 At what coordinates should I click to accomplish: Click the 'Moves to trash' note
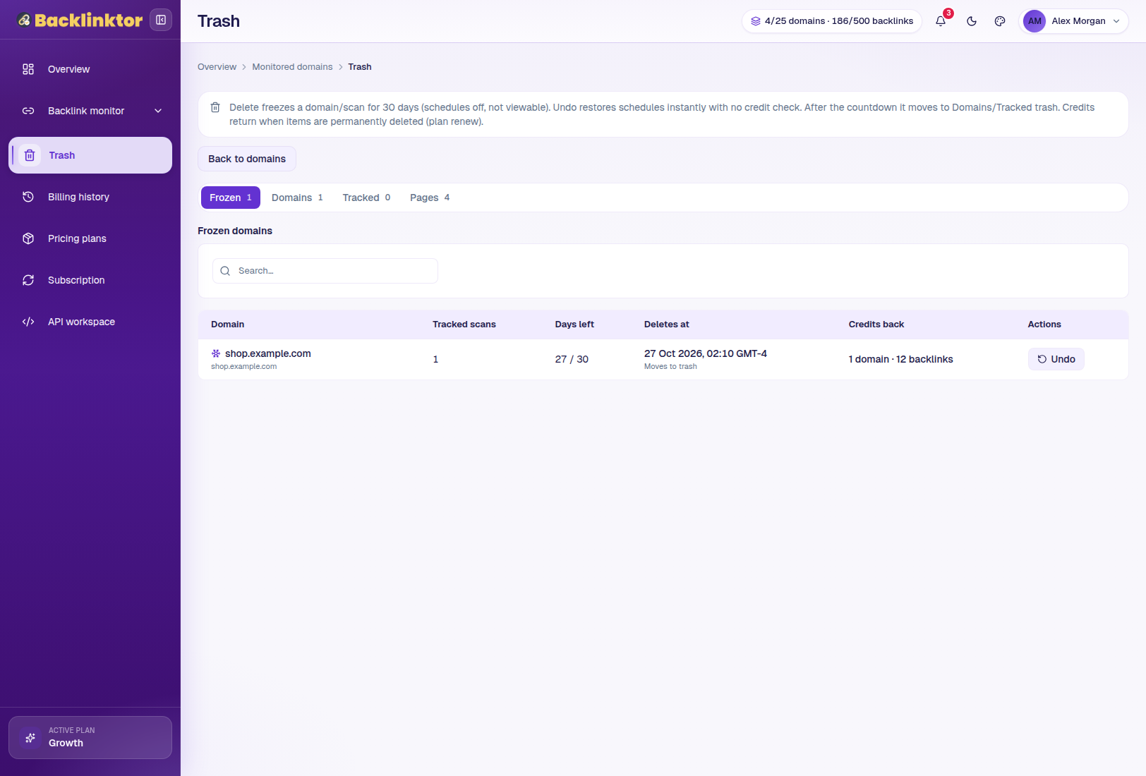click(670, 366)
